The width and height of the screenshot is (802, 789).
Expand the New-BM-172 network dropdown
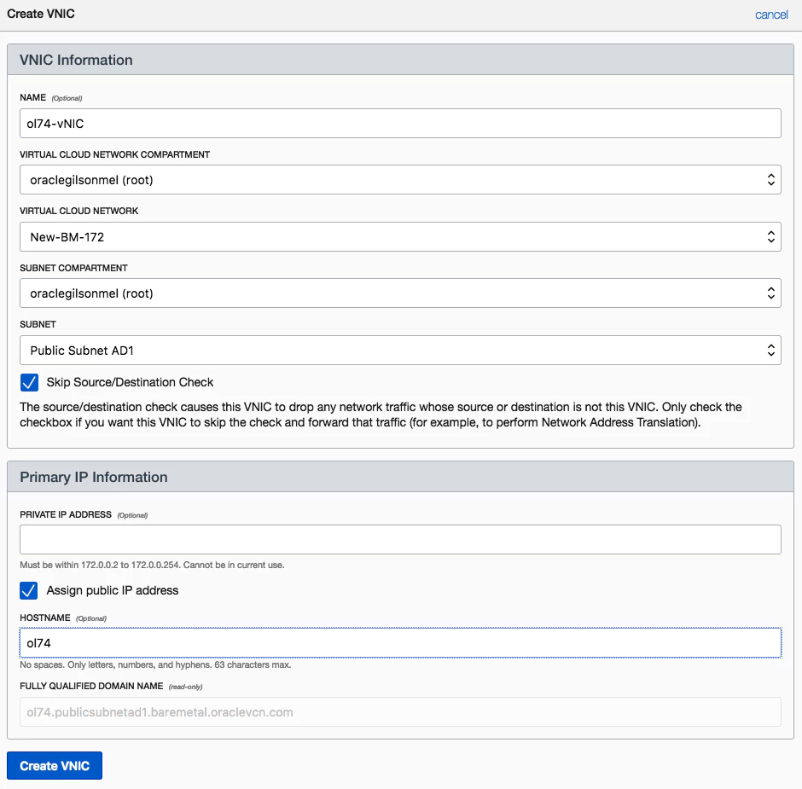400,236
